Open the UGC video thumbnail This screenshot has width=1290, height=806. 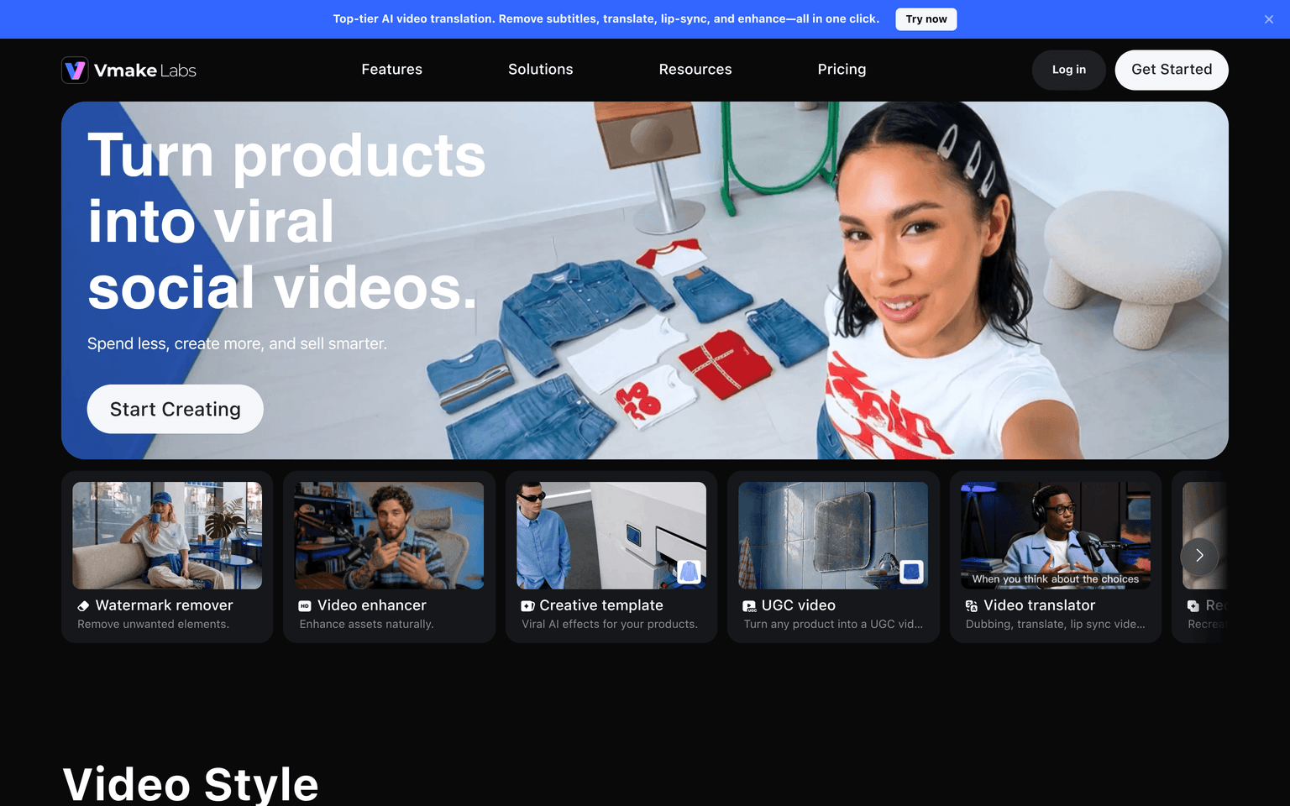click(833, 536)
